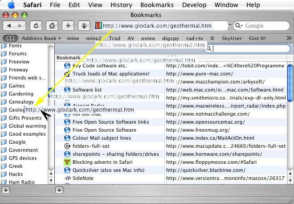The height and width of the screenshot is (204, 294).
Task: Select the Hacks folder icon
Action: (4, 175)
